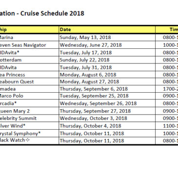Select the Seabourn Quest ship cell

29,82
